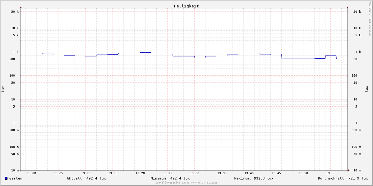
Task: Click the Garten legend label
Action: [16, 178]
